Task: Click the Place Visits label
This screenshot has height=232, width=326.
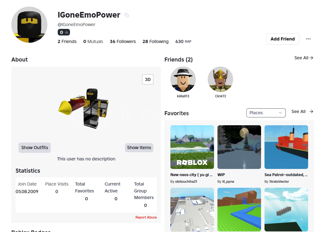Action: 57,184
